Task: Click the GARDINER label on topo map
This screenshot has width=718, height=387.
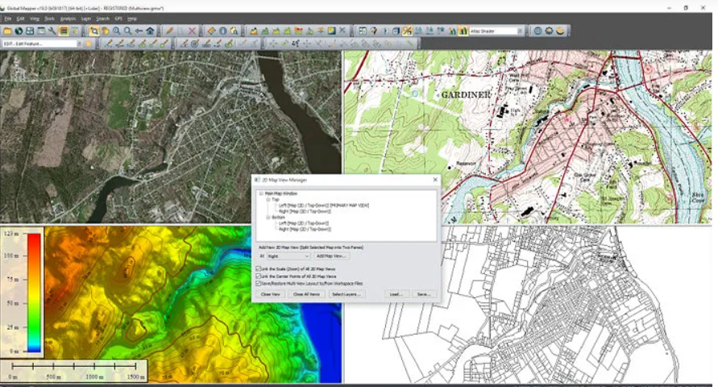Action: coord(466,95)
